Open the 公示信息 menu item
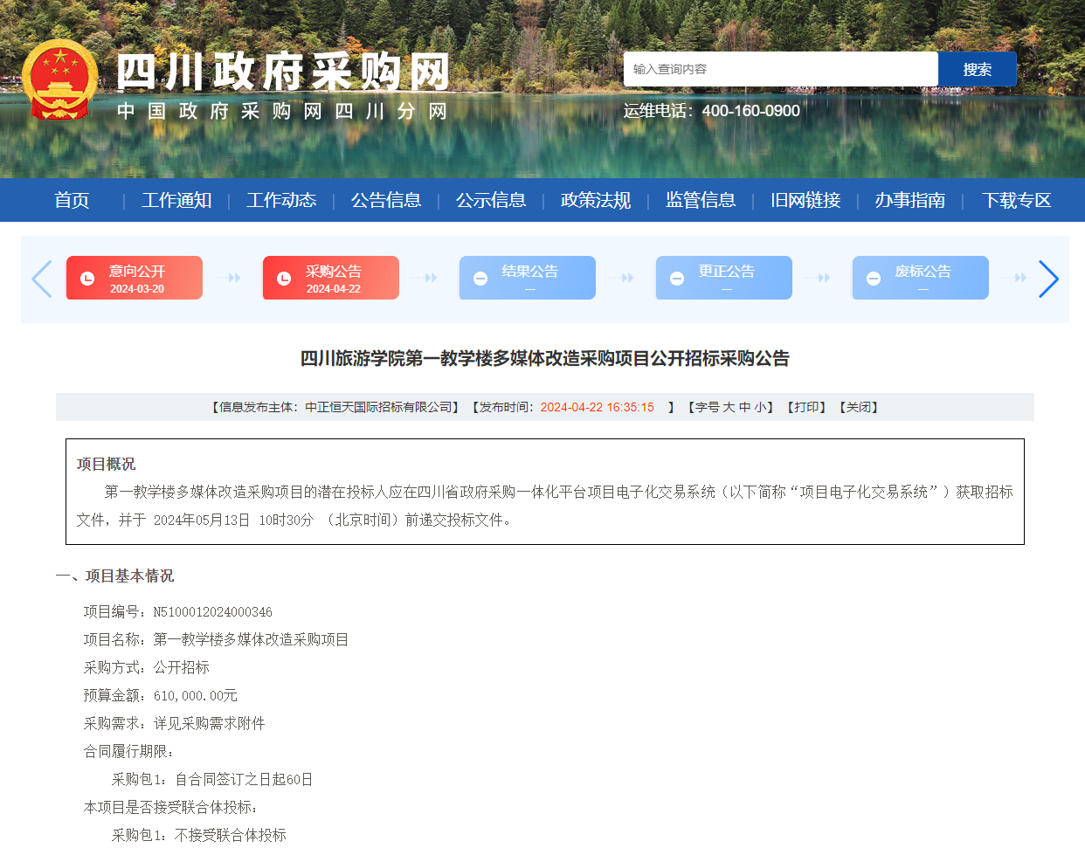1085x848 pixels. tap(491, 200)
